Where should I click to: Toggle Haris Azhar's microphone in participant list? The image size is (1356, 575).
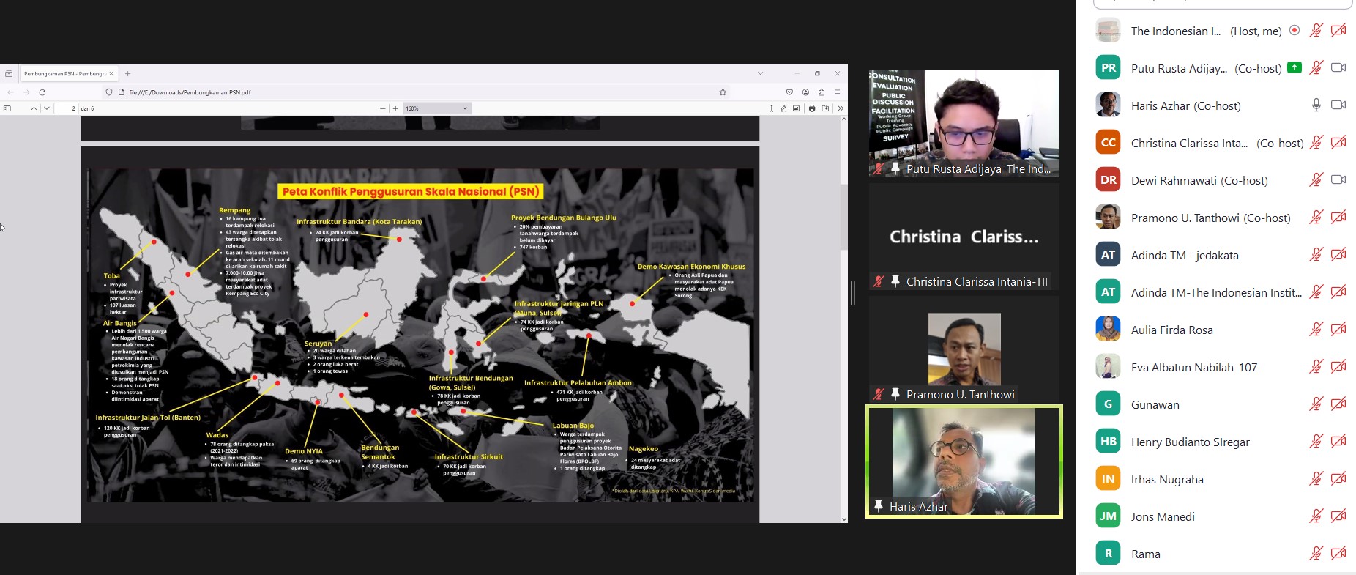coord(1316,105)
